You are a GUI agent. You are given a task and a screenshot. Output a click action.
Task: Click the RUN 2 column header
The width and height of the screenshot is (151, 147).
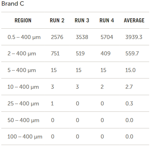[57, 20]
